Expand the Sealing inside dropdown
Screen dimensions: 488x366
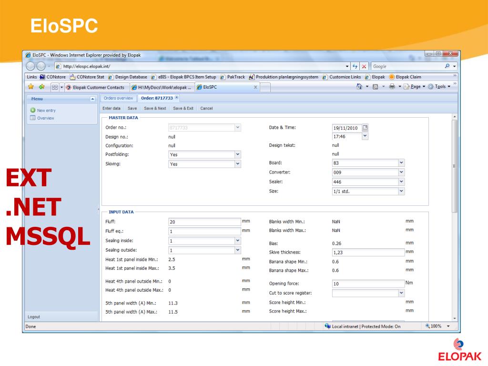click(x=238, y=241)
